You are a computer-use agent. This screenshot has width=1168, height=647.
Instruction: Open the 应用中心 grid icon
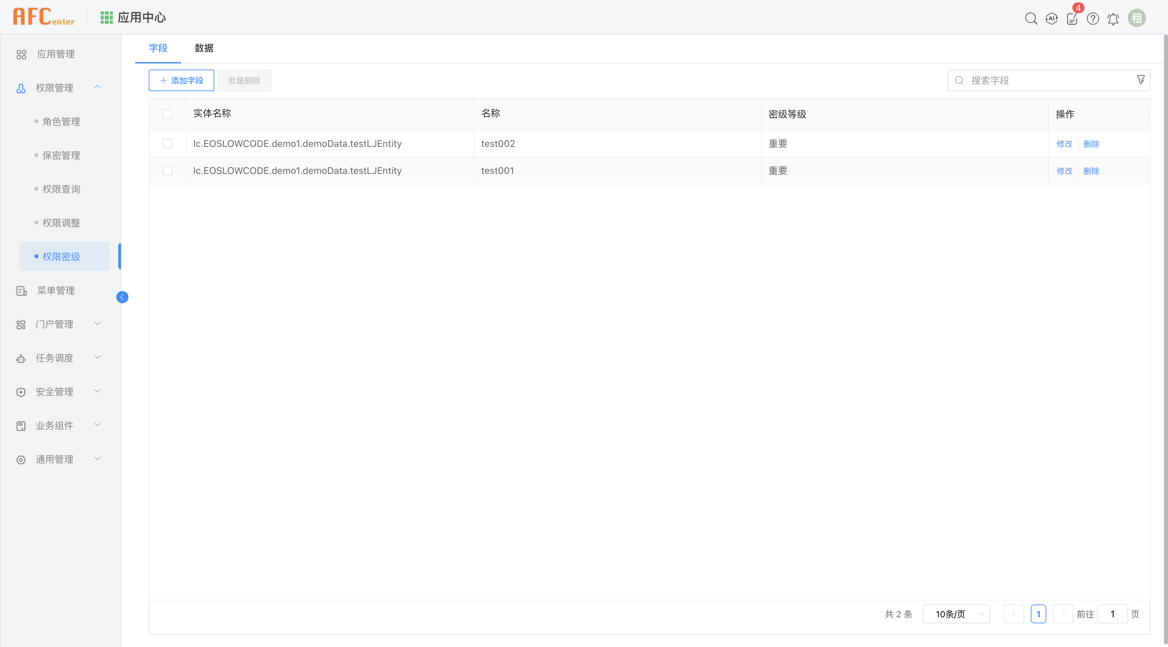[x=106, y=18]
